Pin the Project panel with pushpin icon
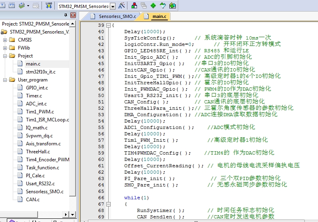This screenshot has width=318, height=222. click(66, 15)
